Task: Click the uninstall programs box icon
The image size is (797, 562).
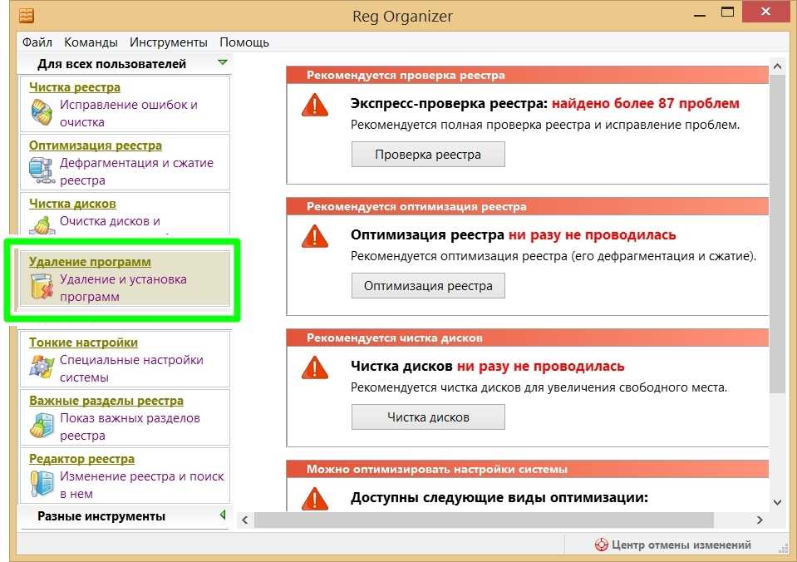Action: click(x=41, y=287)
